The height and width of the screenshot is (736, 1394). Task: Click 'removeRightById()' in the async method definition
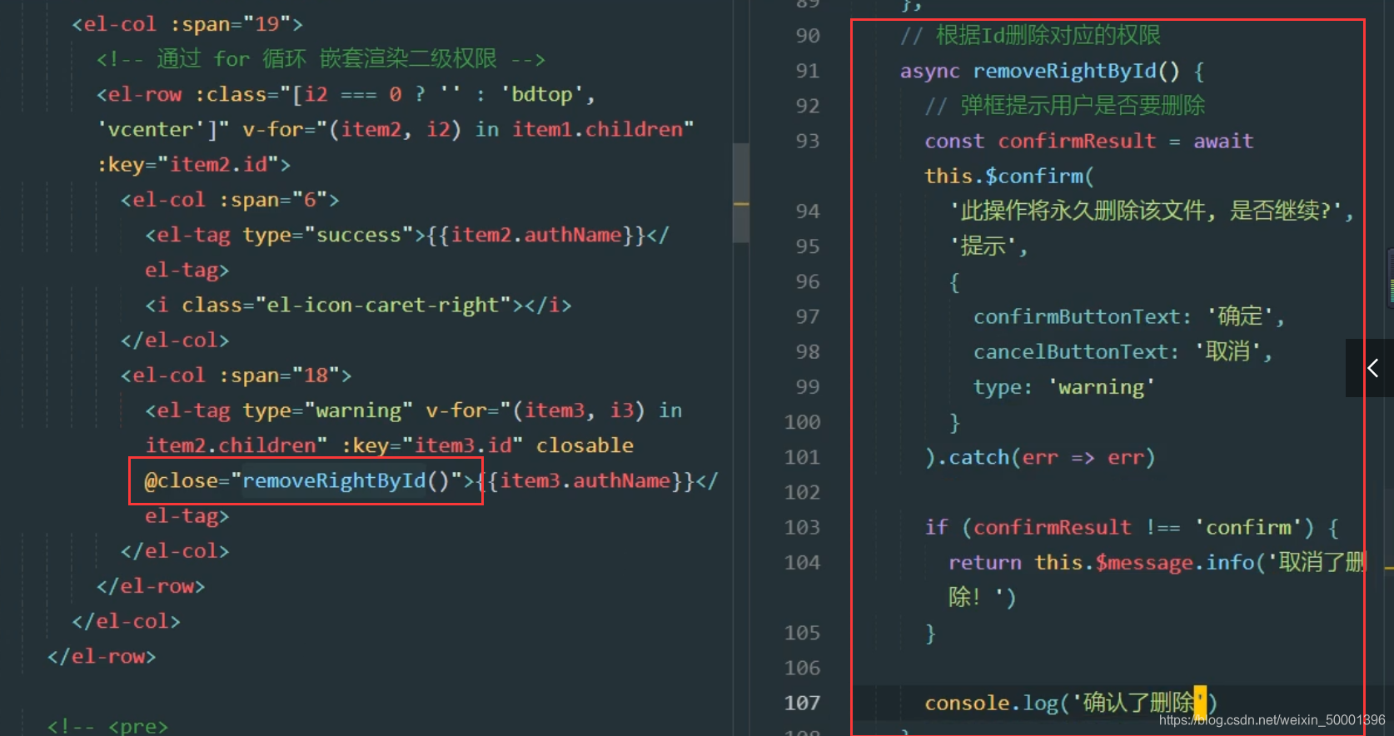coord(1076,71)
